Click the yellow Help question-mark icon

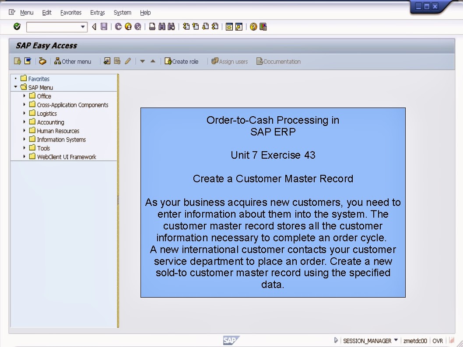tap(253, 27)
